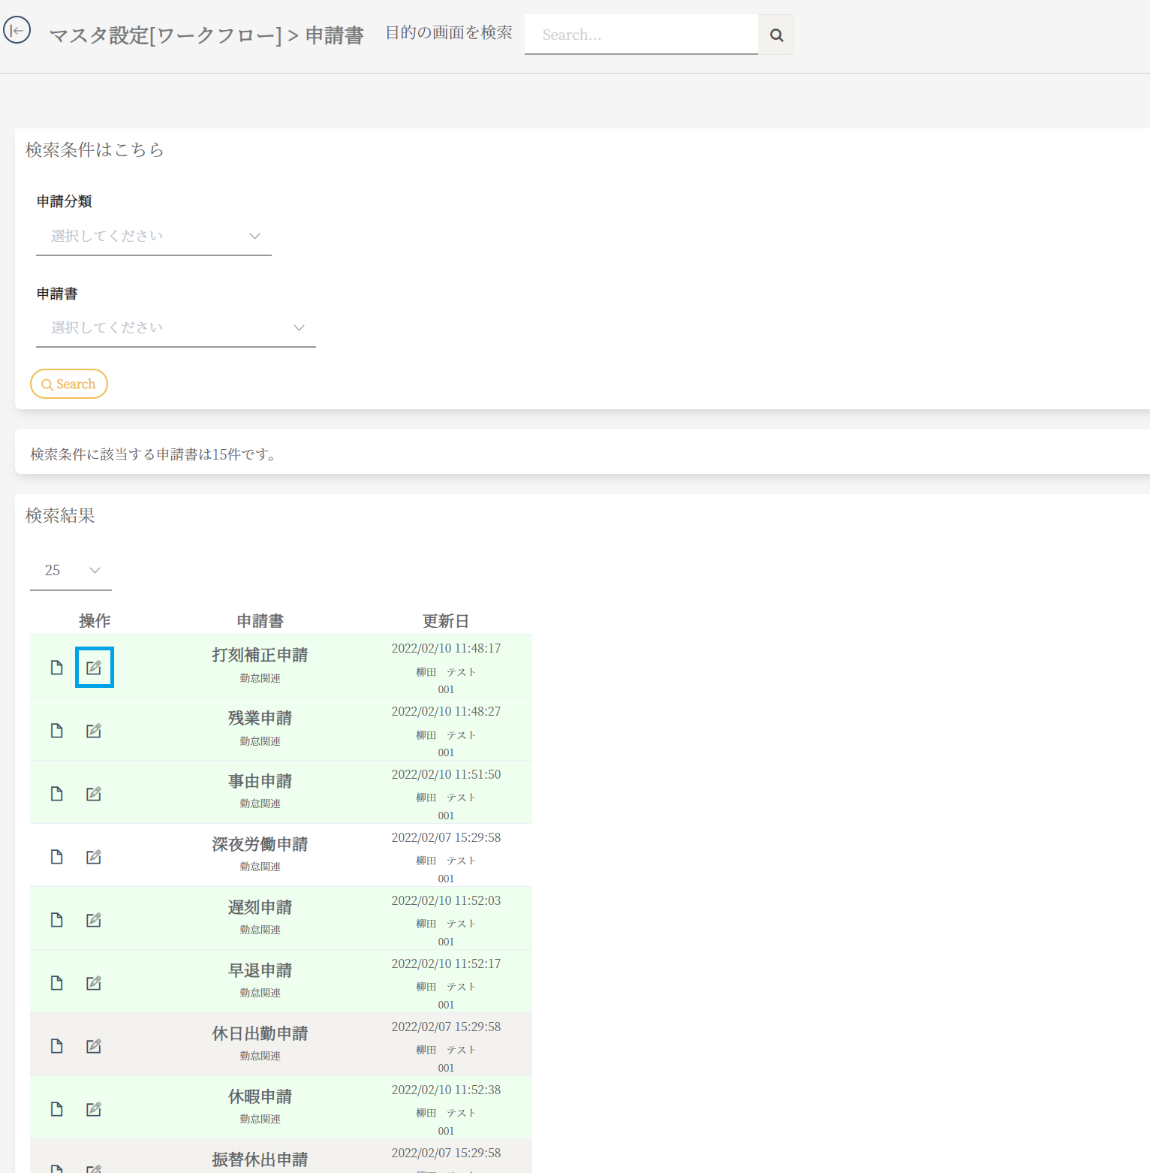Image resolution: width=1150 pixels, height=1173 pixels.
Task: Select the 残業申請 form name
Action: 260,719
